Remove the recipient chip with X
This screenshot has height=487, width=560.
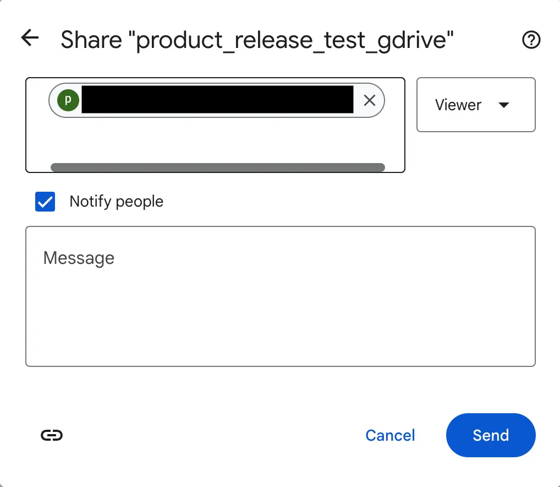pyautogui.click(x=370, y=100)
